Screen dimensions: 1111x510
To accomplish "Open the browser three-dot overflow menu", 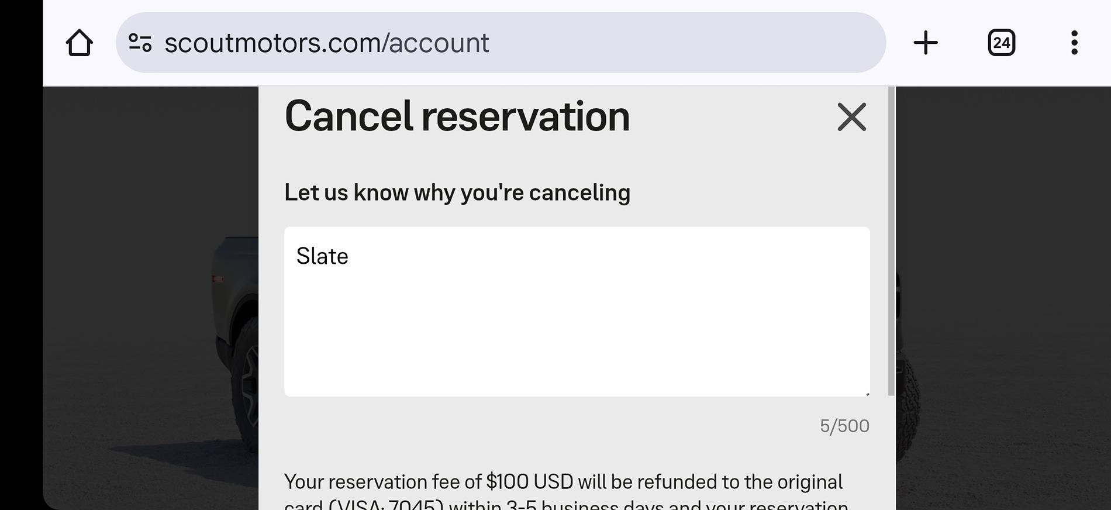I will (x=1074, y=43).
